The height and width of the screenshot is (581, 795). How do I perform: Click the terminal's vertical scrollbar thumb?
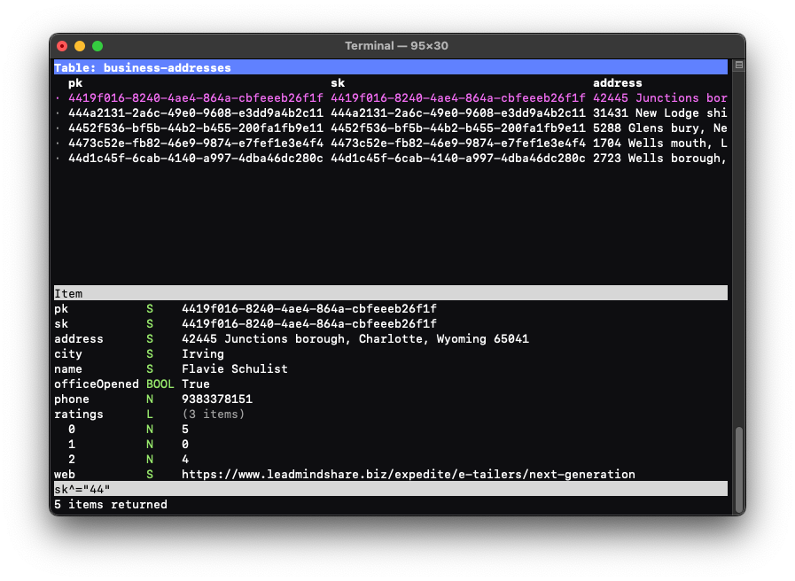[x=738, y=468]
